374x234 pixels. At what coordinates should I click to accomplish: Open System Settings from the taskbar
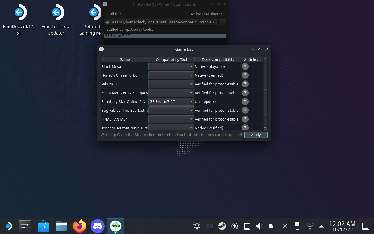pyautogui.click(x=25, y=226)
